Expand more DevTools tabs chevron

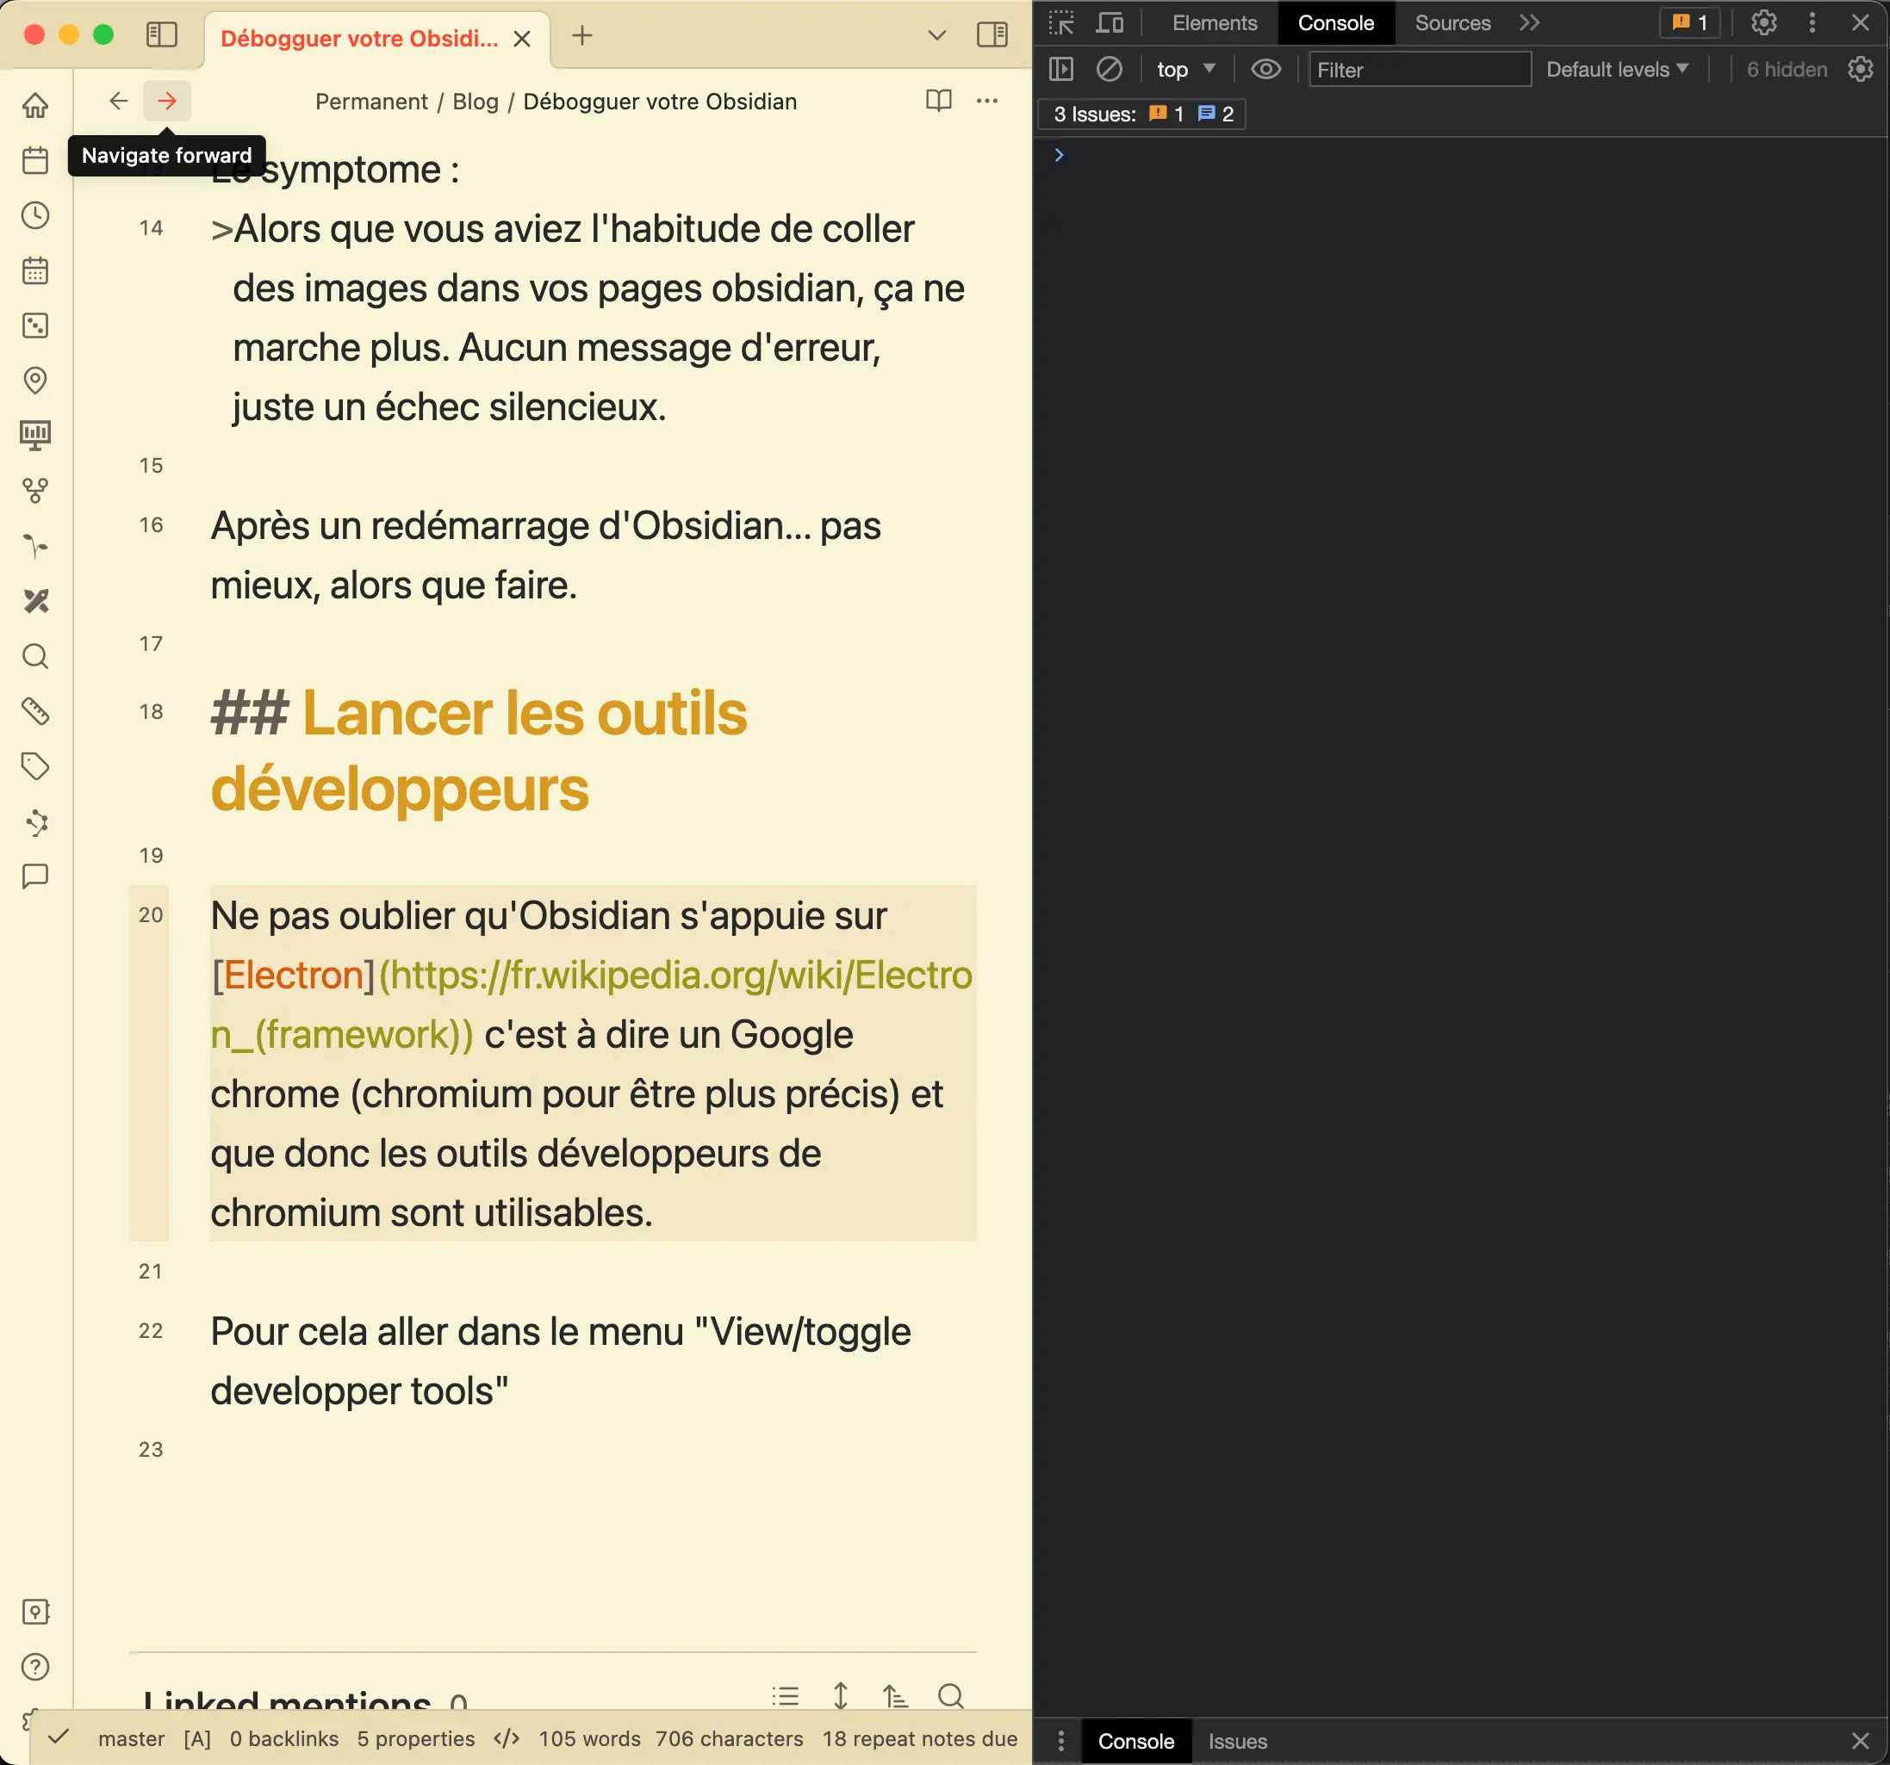point(1529,22)
